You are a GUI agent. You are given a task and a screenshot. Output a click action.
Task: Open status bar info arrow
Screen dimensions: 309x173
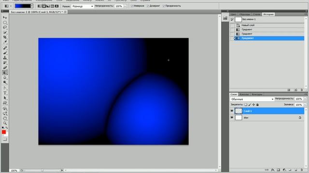pos(62,171)
